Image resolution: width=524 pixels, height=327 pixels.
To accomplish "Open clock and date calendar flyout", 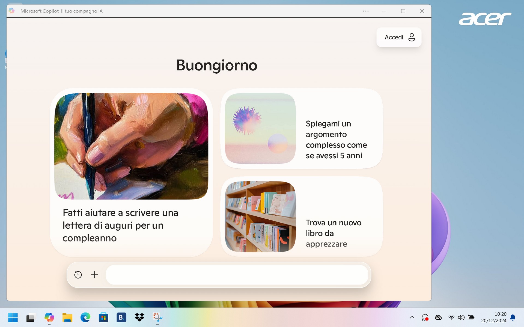I will pos(493,317).
